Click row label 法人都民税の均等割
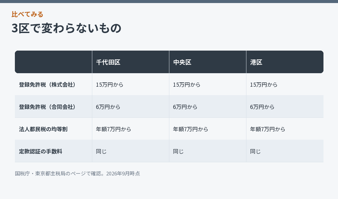The height and width of the screenshot is (199, 338). pos(43,129)
